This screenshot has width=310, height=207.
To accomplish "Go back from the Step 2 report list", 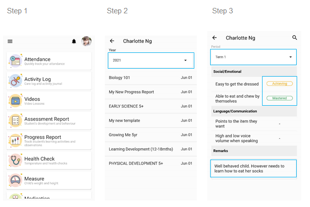I will pyautogui.click(x=112, y=41).
